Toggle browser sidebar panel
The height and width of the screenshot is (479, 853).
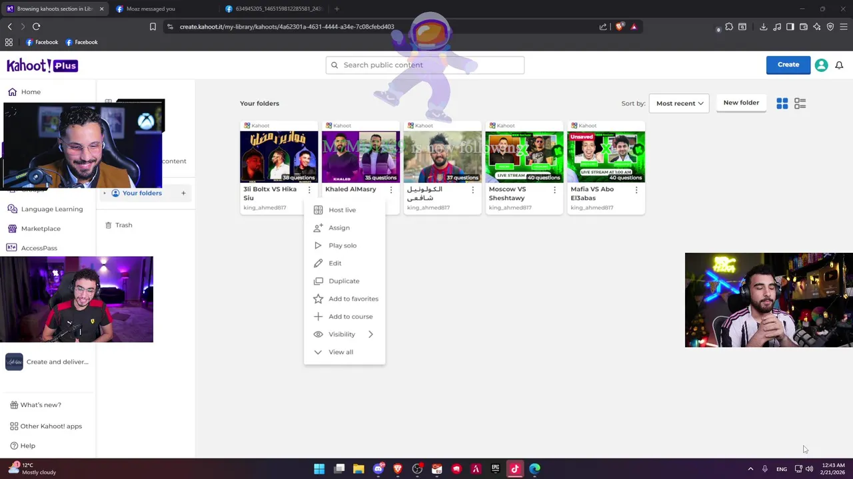click(790, 27)
